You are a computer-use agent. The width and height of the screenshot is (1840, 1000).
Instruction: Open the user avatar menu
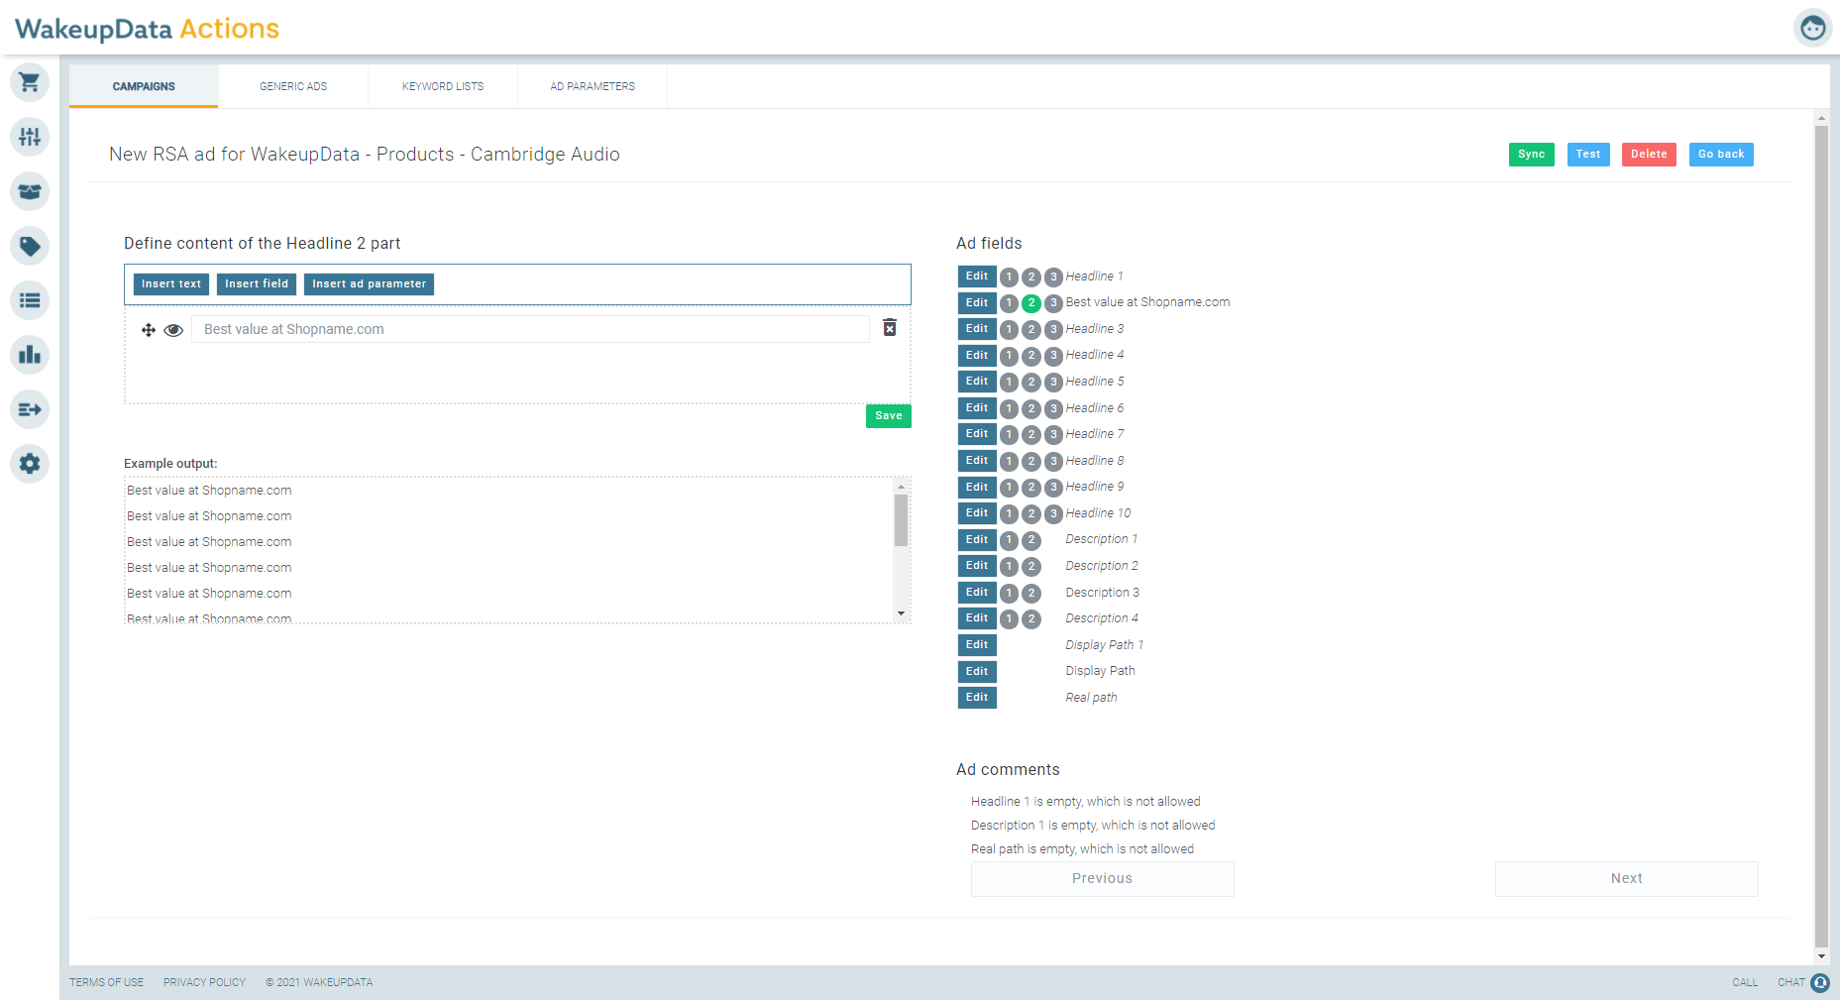[1812, 28]
